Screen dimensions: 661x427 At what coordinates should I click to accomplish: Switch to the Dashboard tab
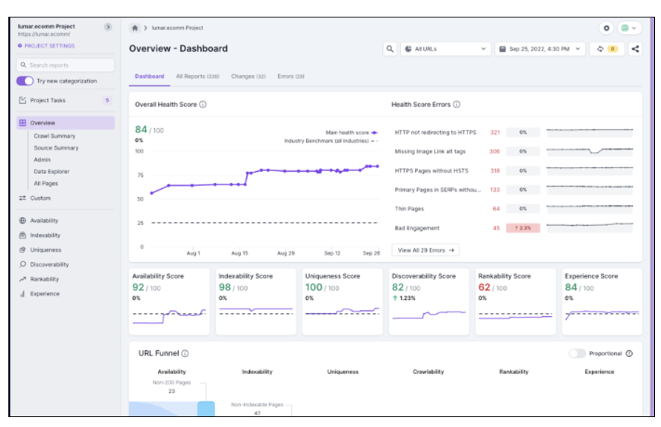149,76
